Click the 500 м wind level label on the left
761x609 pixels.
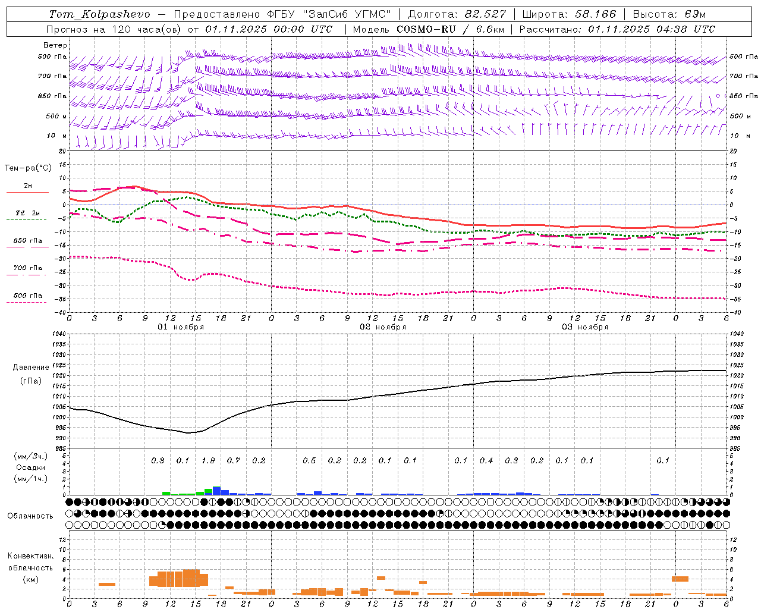(x=56, y=116)
